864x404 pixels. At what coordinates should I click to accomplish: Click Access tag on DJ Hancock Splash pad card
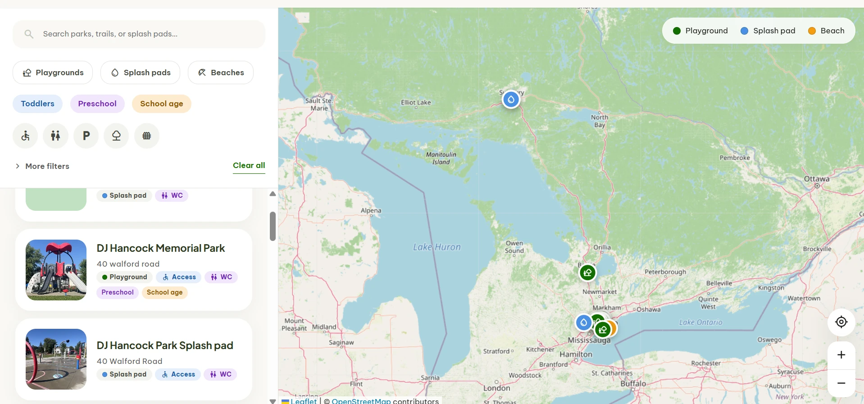tap(178, 374)
